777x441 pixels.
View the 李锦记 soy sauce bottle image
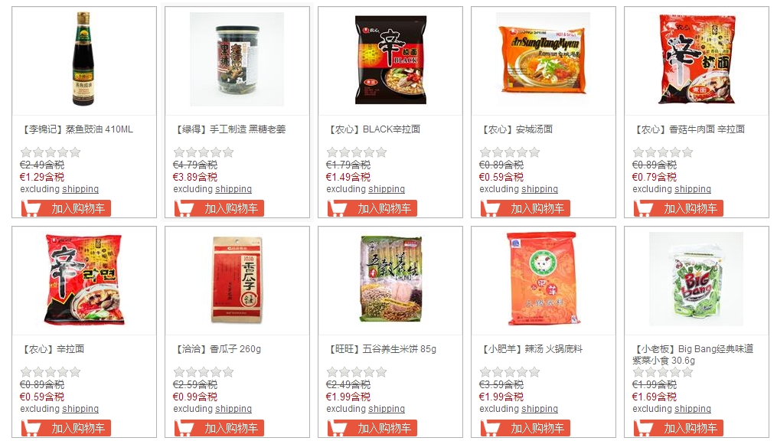83,60
